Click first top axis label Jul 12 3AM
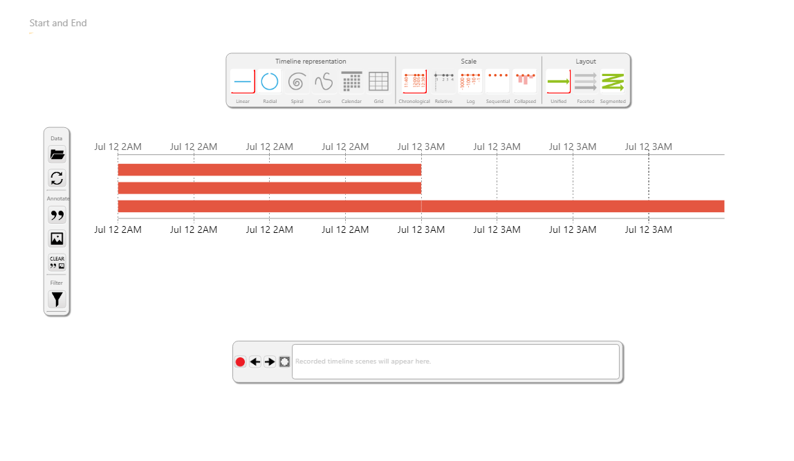Screen dimensions: 794x461 point(421,147)
